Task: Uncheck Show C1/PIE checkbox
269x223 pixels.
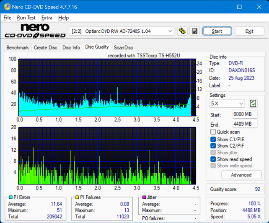Action: tap(213, 140)
